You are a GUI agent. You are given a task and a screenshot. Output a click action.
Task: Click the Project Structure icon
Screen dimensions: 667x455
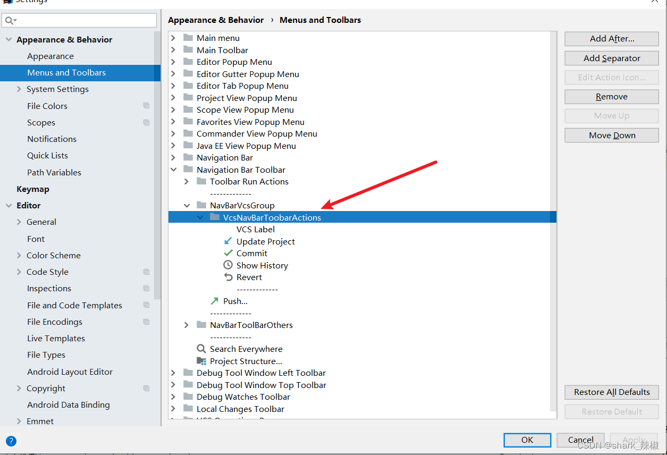point(201,361)
